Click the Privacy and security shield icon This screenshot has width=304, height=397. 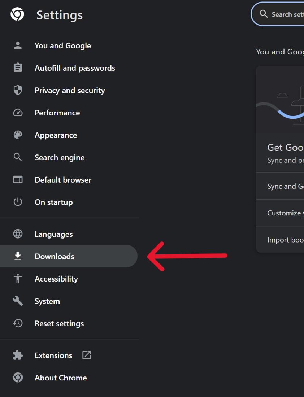tap(18, 90)
